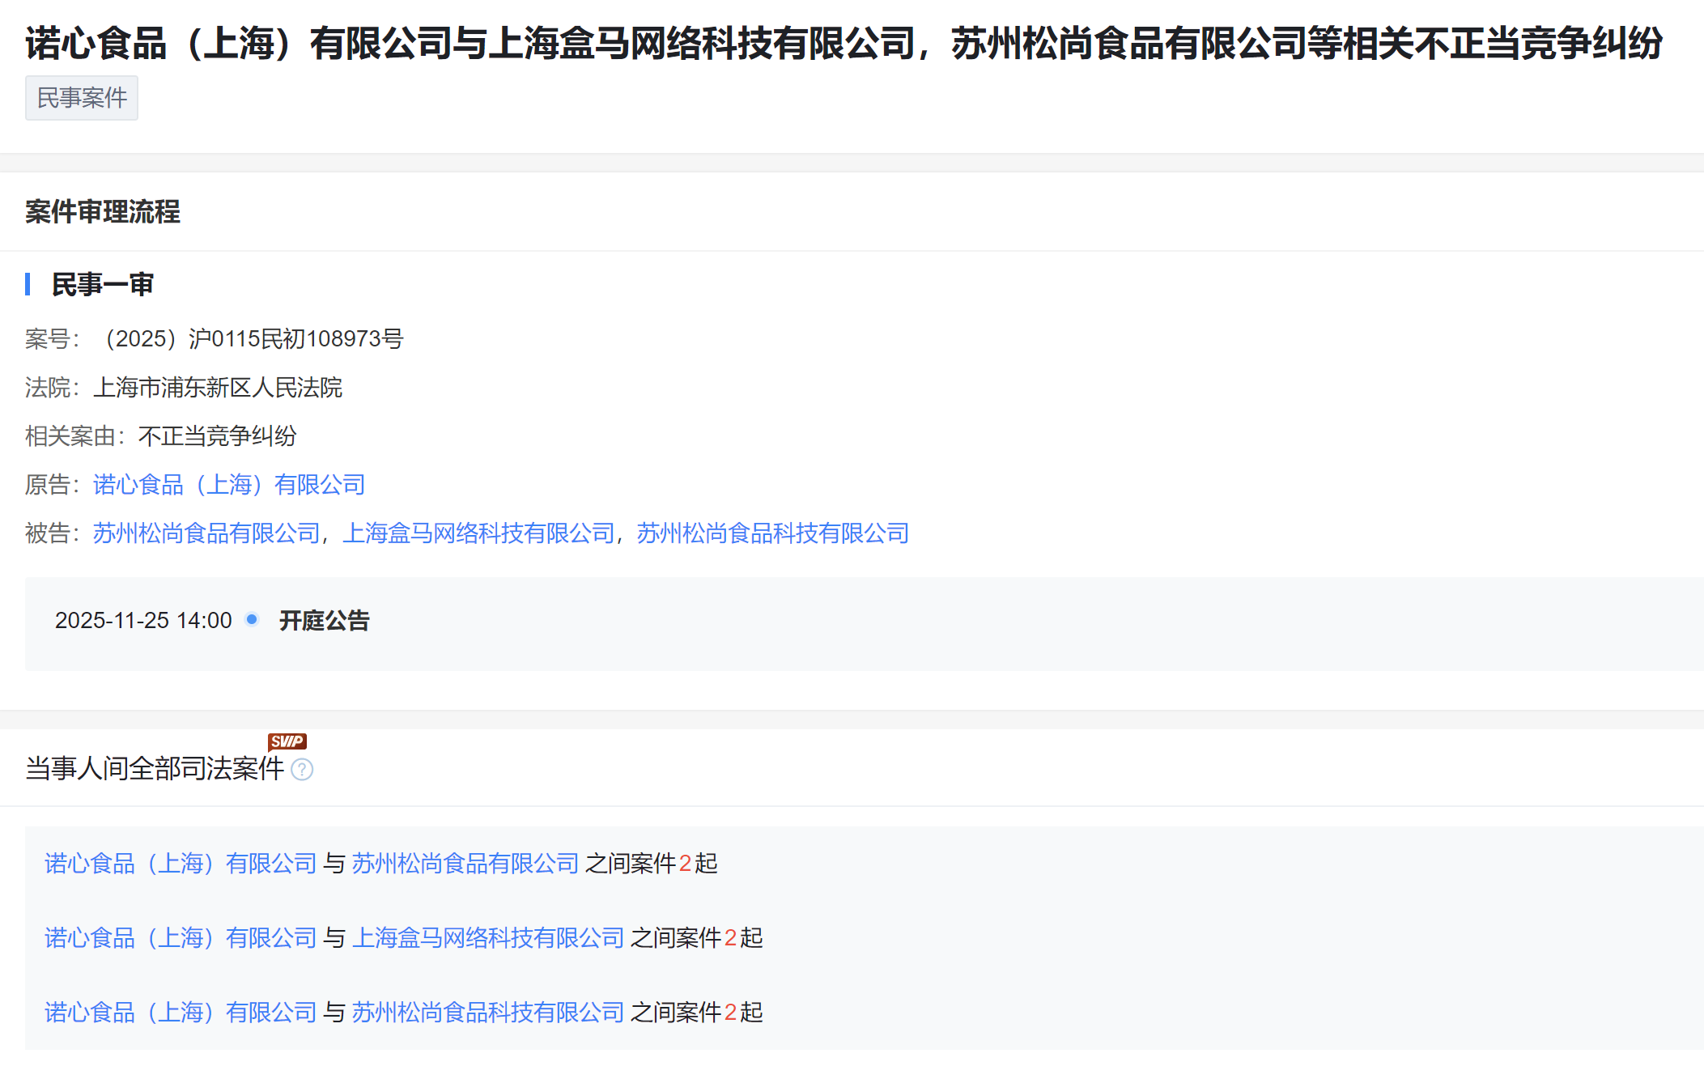Click the 民事一审 section heading
Viewport: 1704px width, 1066px height.
103,285
